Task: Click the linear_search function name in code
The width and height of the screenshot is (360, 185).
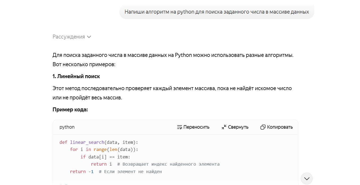Action: (x=87, y=142)
